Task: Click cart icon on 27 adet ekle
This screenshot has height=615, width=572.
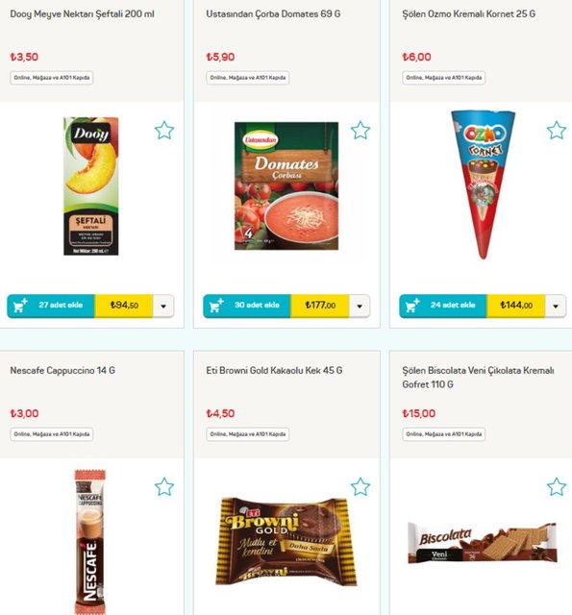Action: point(20,306)
